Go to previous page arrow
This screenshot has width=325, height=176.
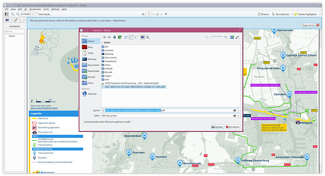(143, 14)
